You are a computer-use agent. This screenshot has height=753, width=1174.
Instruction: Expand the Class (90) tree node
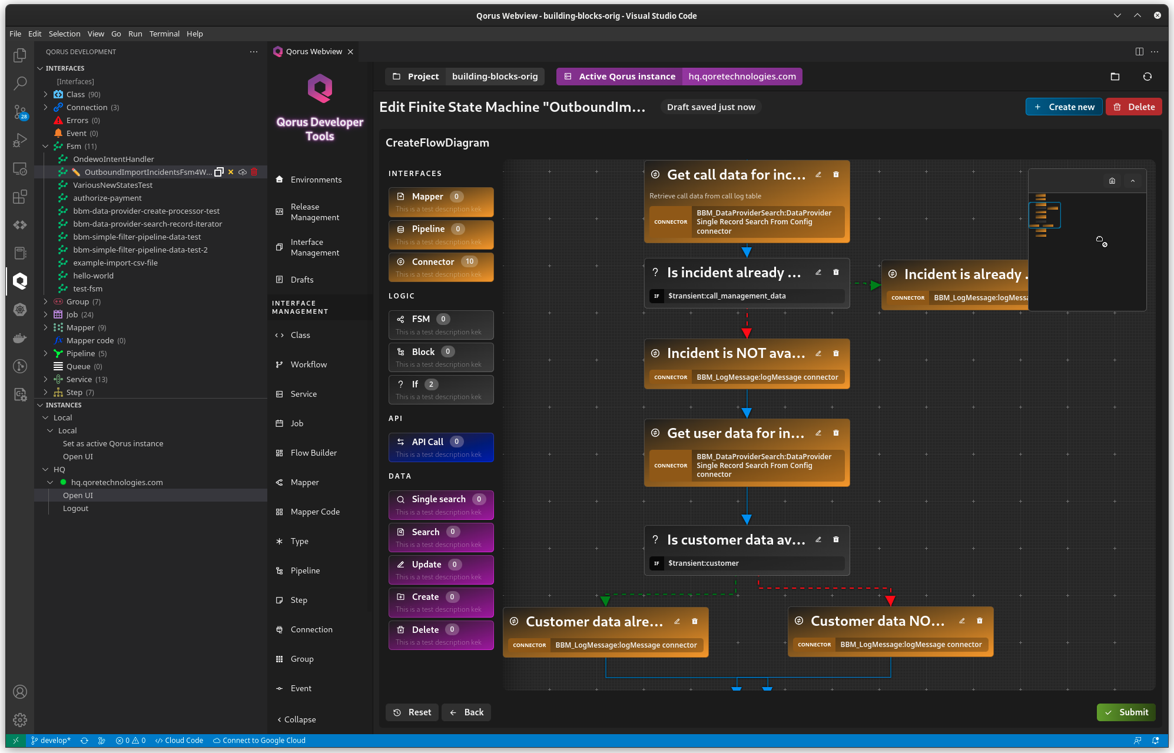[46, 94]
